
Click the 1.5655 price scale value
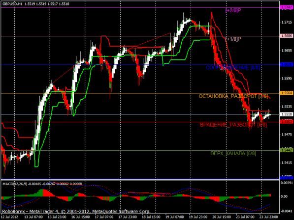point(287,51)
